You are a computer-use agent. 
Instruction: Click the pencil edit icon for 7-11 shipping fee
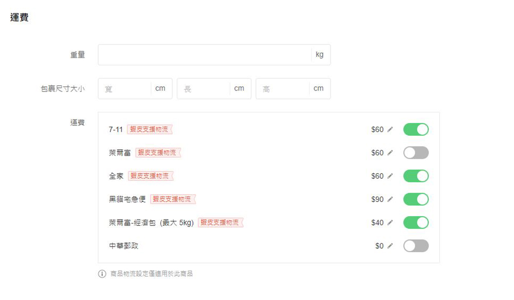coord(390,129)
